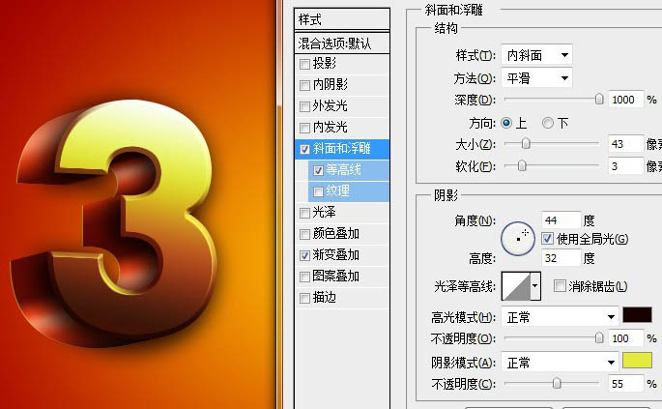Open the gloss contour picker arrow

click(535, 285)
